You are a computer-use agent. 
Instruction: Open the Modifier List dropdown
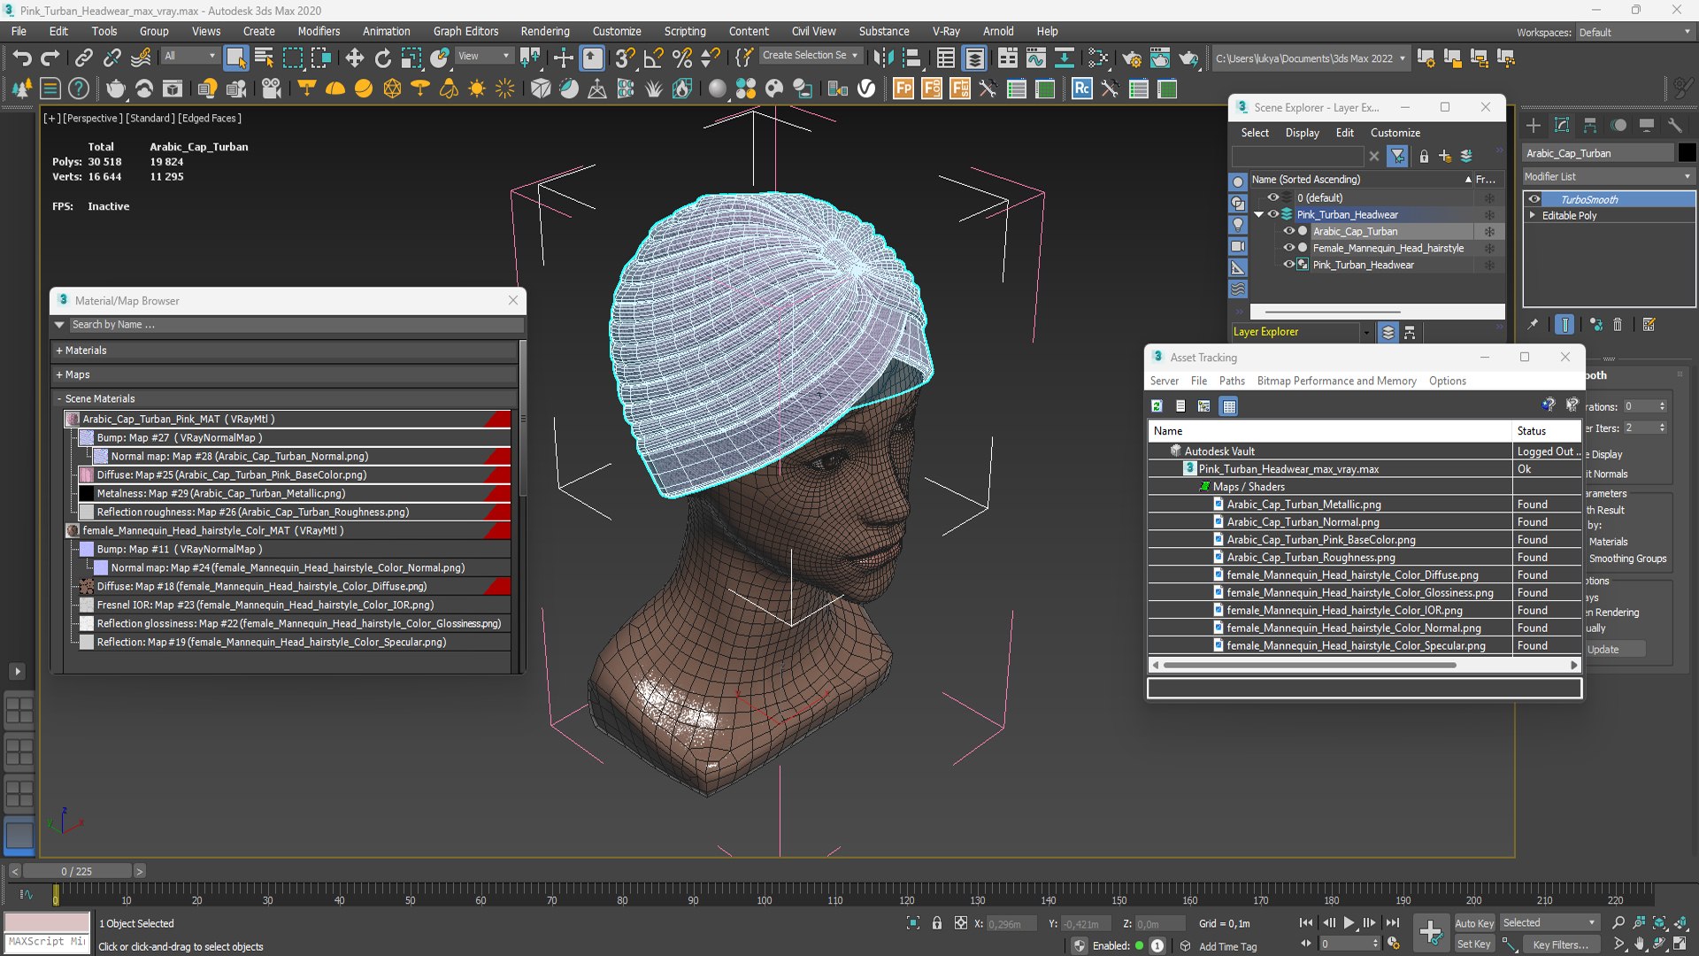pyautogui.click(x=1608, y=176)
